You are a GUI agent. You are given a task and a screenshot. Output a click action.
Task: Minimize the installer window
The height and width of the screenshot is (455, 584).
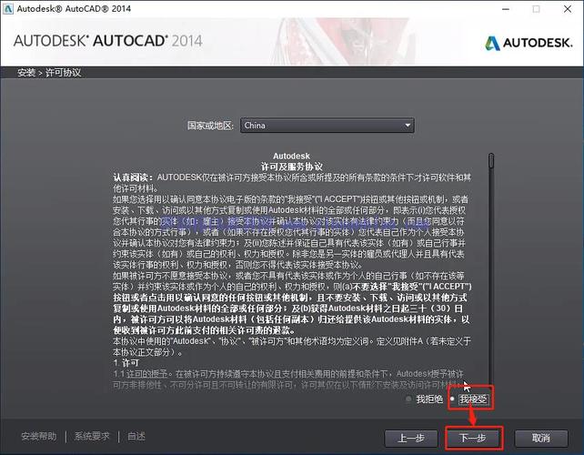tap(506, 9)
